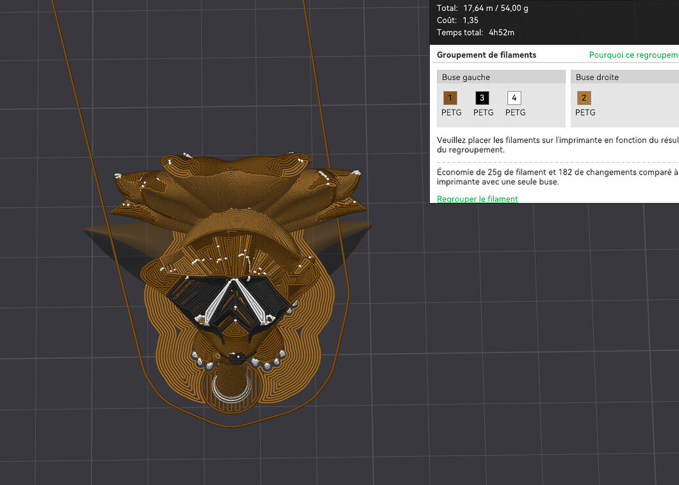This screenshot has height=485, width=679.
Task: Click filament 4 white color swatch
Action: click(x=514, y=98)
